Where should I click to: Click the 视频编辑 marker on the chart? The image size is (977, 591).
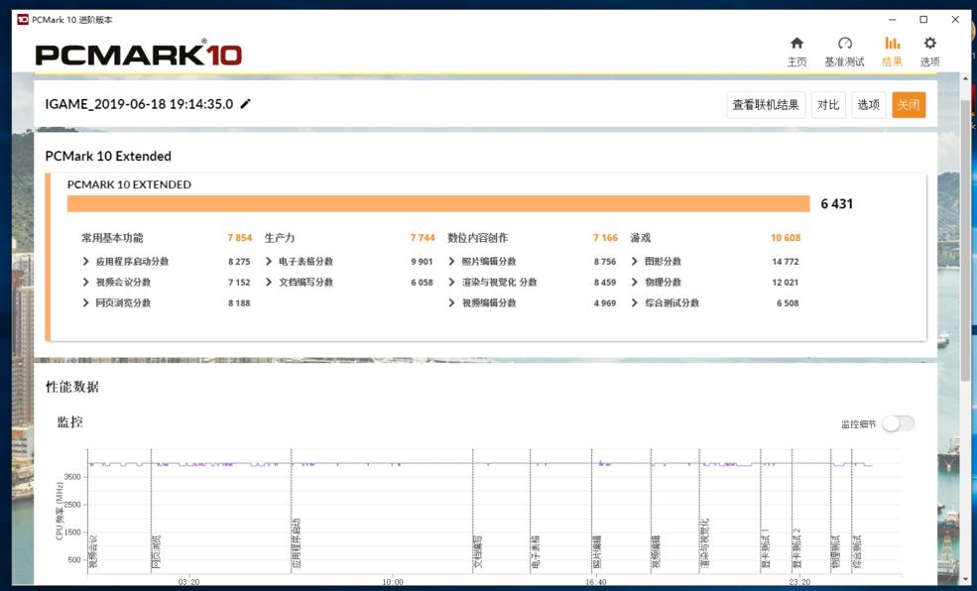coord(656,551)
